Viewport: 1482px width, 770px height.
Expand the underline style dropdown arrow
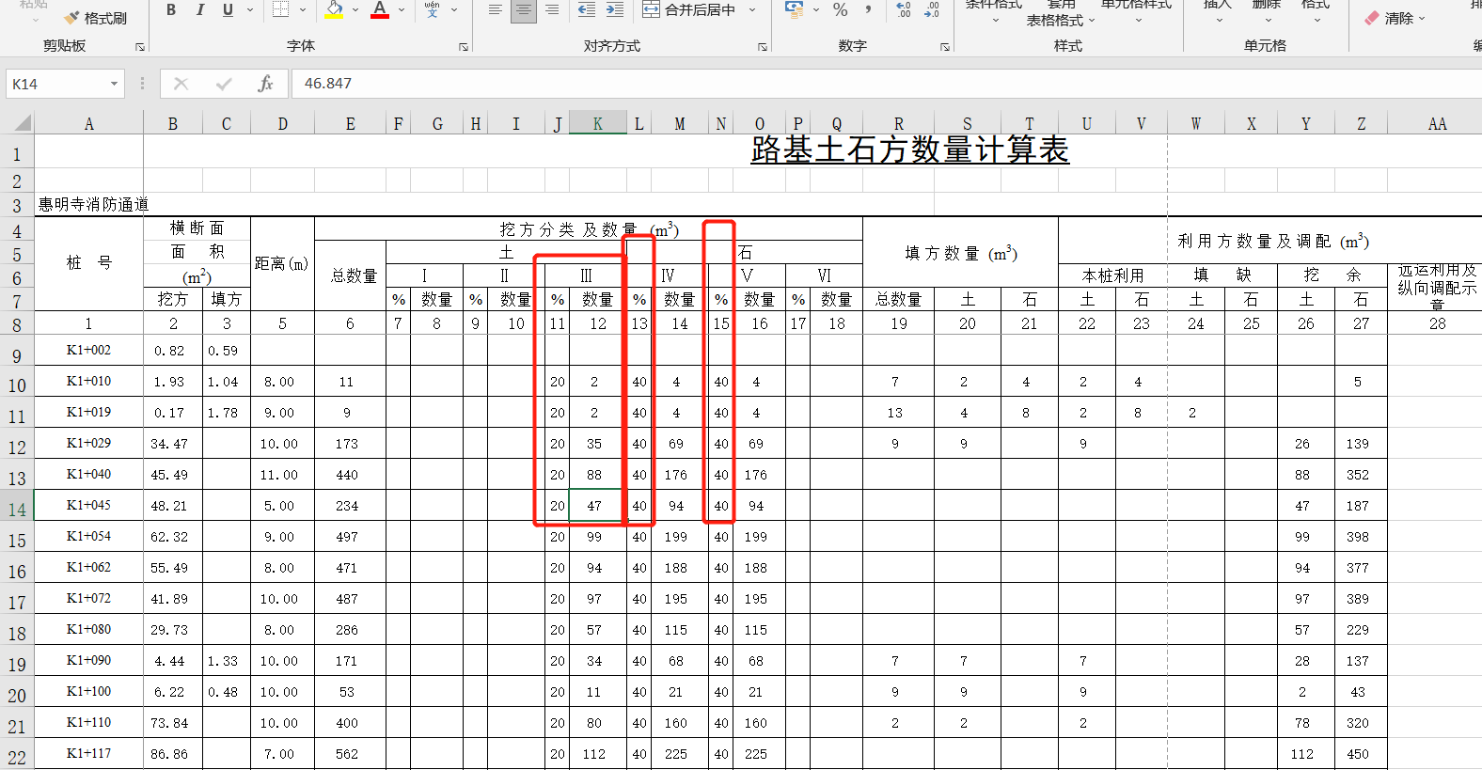(250, 9)
